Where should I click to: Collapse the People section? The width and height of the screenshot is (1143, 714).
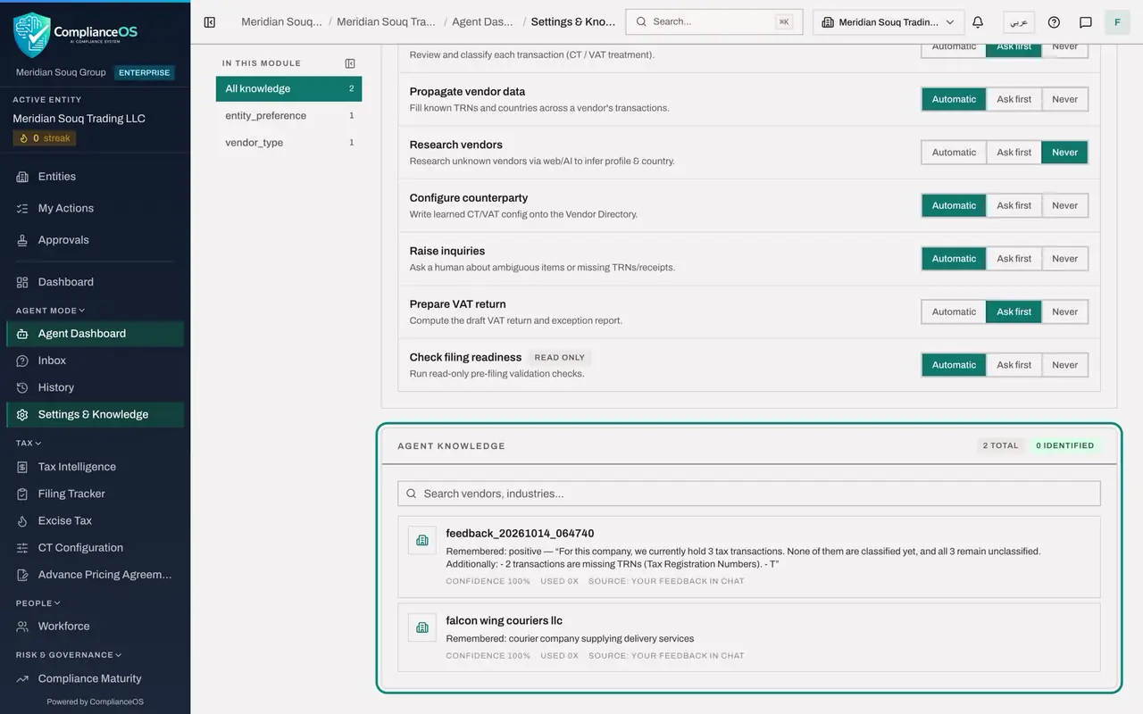coord(40,603)
